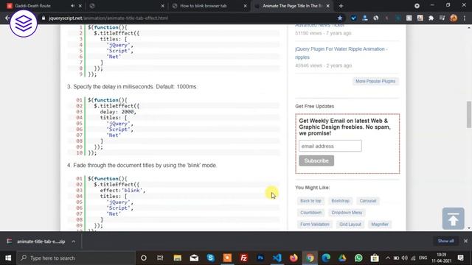The image size is (472, 265).
Task: Open the volume control in system tray
Action: [x=405, y=258]
